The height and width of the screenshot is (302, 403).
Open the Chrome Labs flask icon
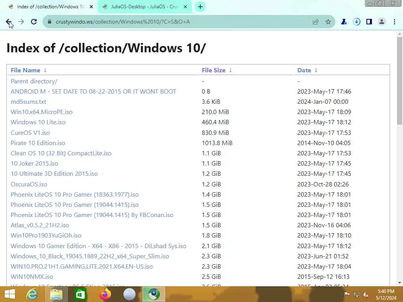coord(344,22)
